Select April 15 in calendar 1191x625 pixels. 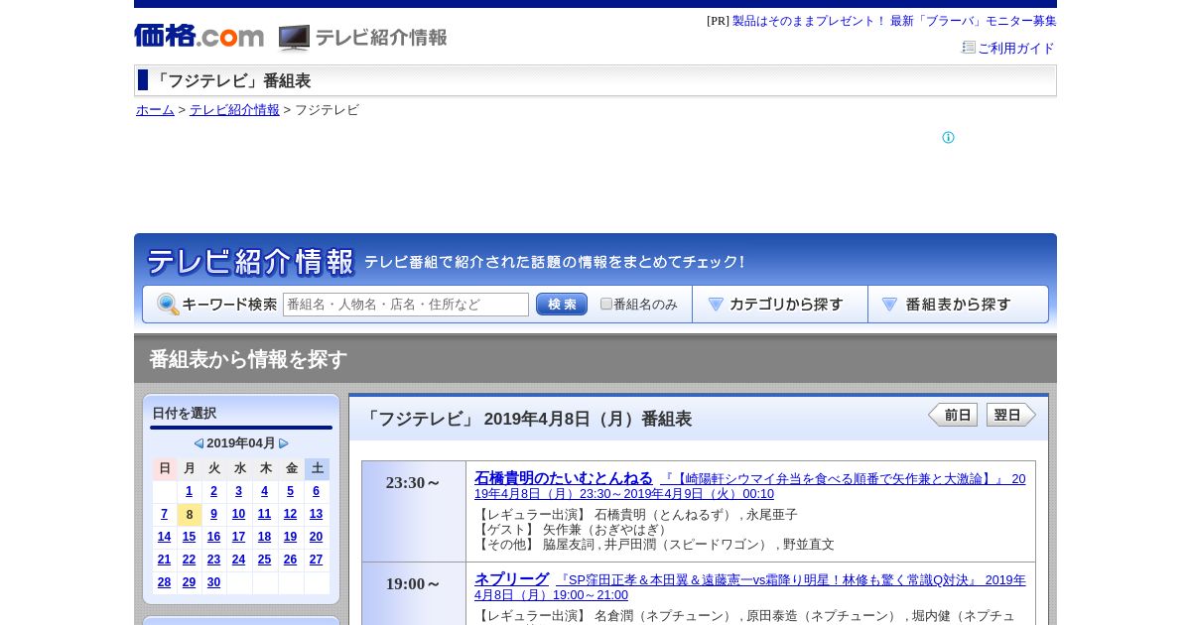click(x=190, y=537)
